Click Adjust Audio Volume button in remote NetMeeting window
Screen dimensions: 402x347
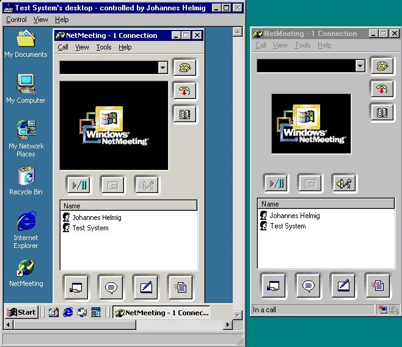pyautogui.click(x=147, y=184)
